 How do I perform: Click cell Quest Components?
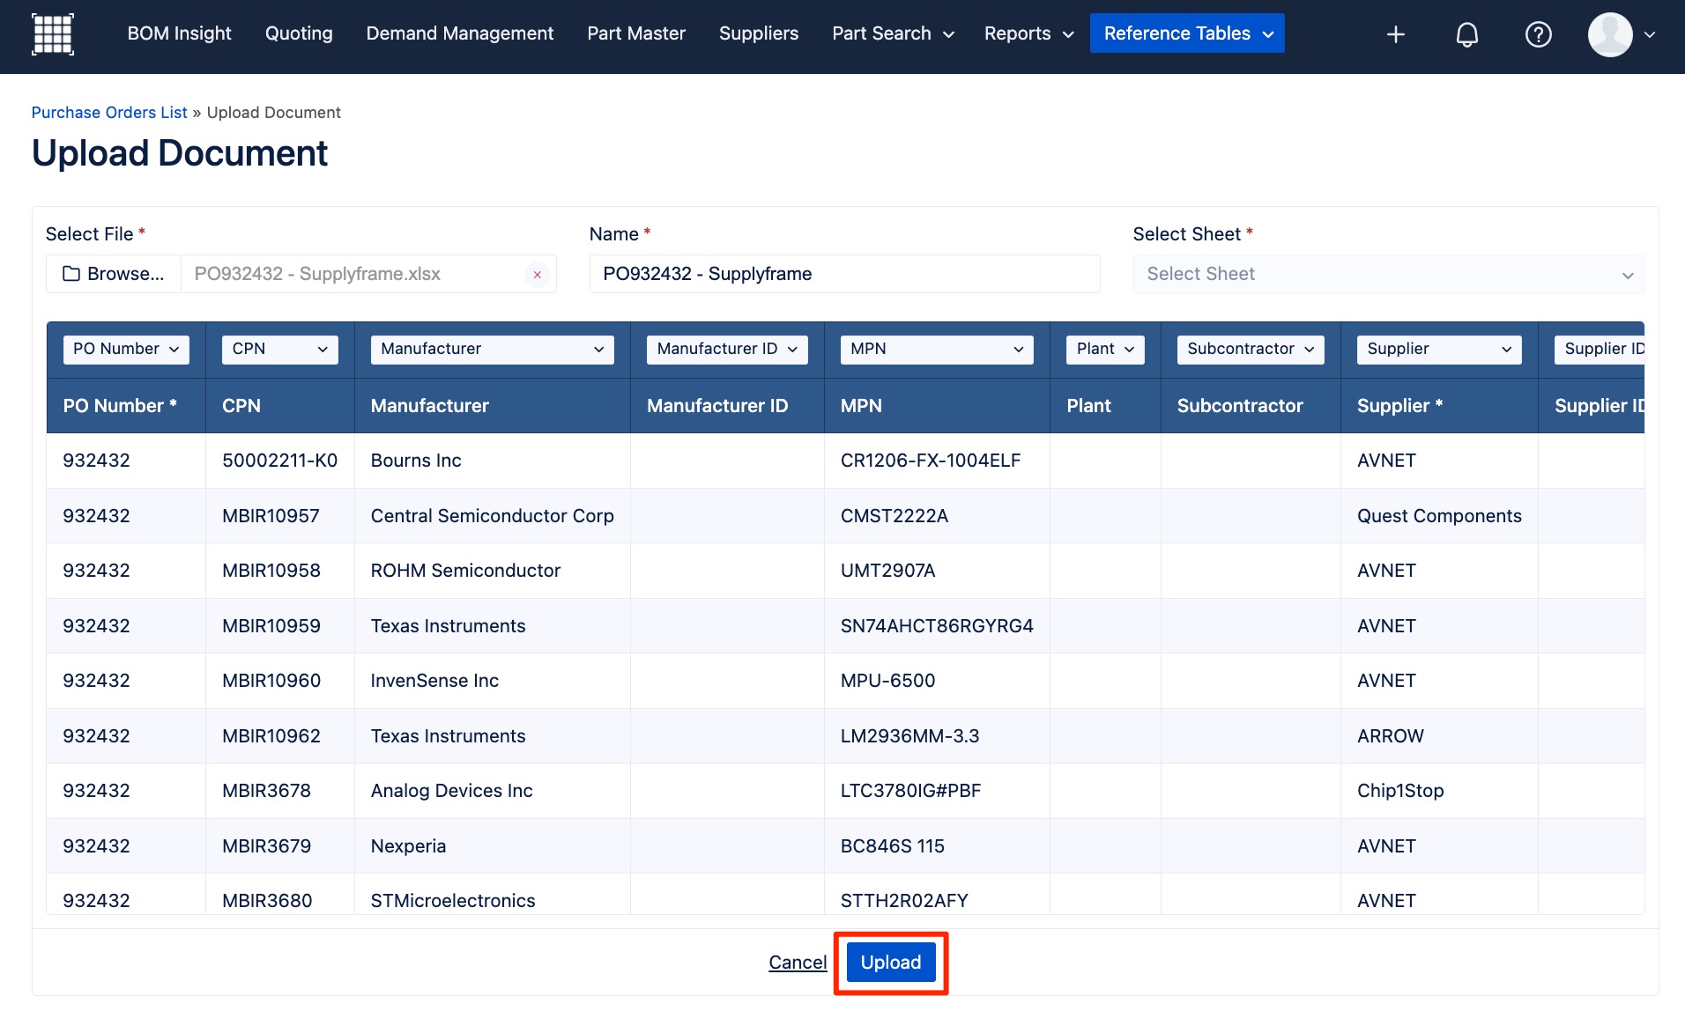tap(1439, 516)
